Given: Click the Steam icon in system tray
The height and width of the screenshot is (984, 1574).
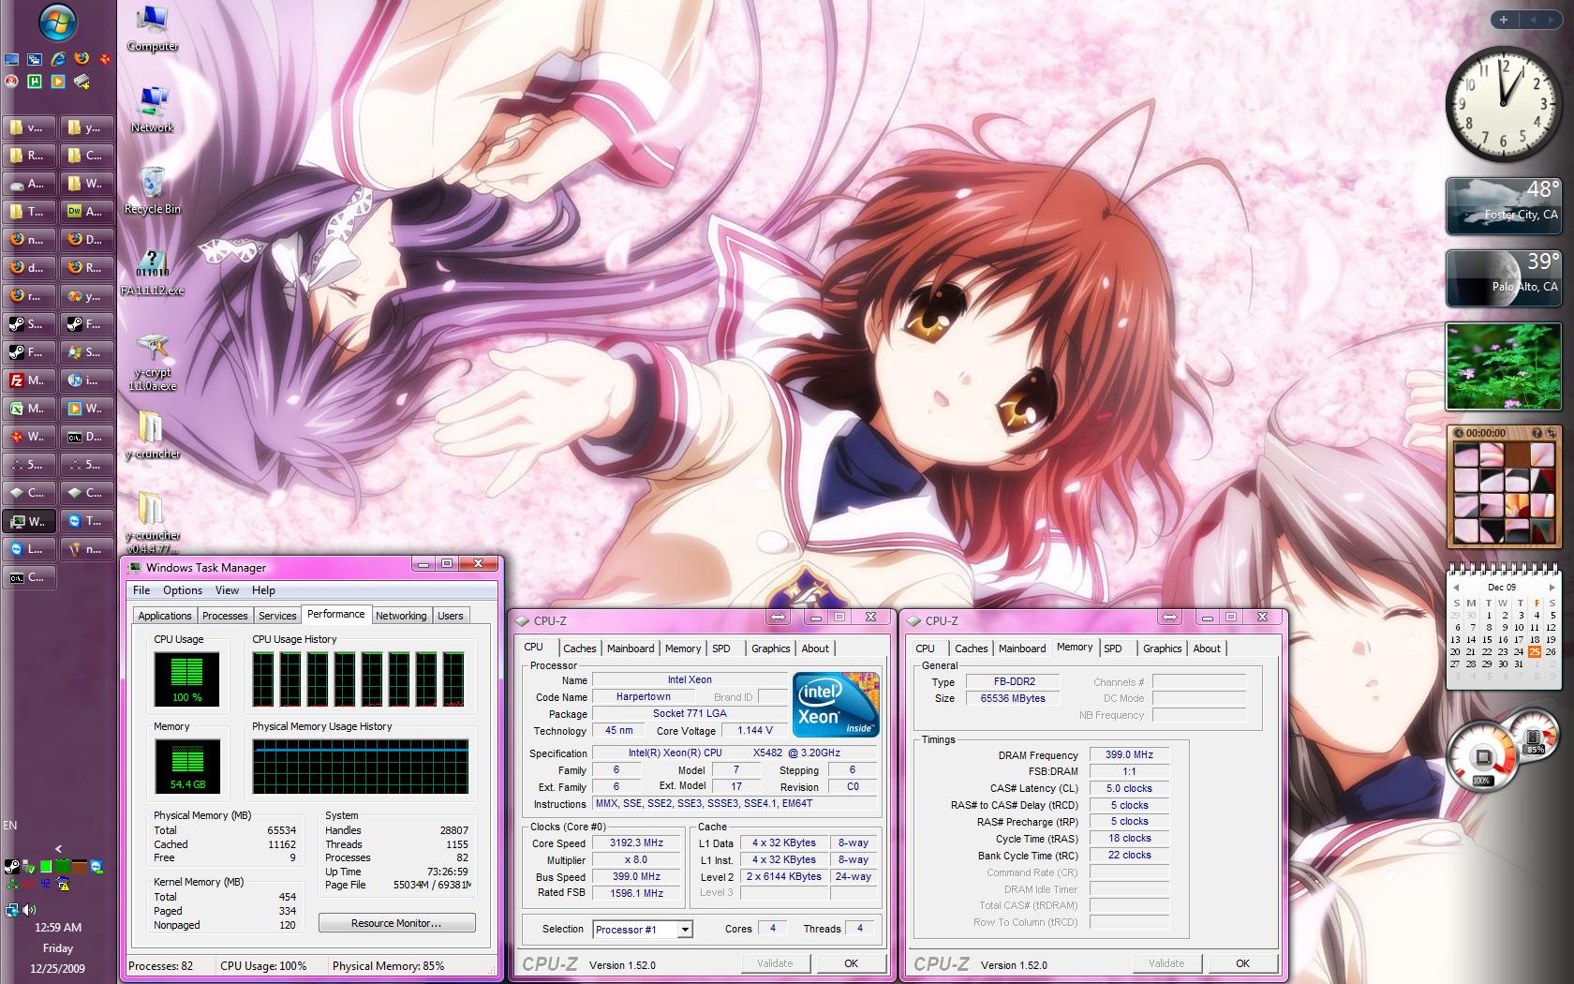Looking at the screenshot, I should coord(12,867).
